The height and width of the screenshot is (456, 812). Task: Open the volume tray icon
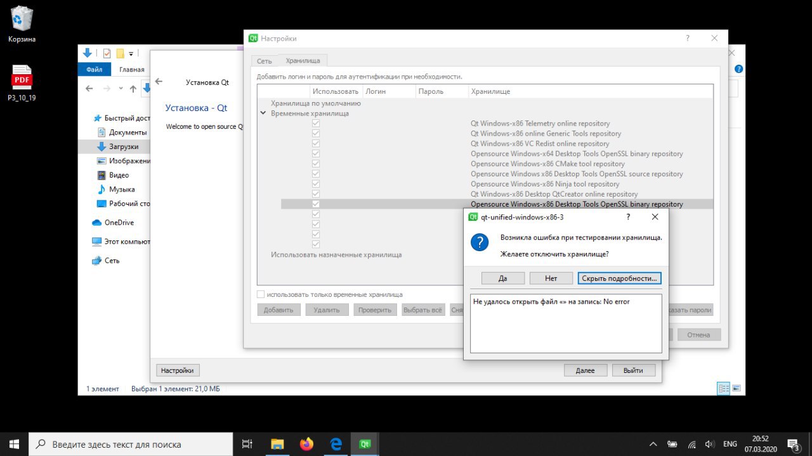pos(710,445)
